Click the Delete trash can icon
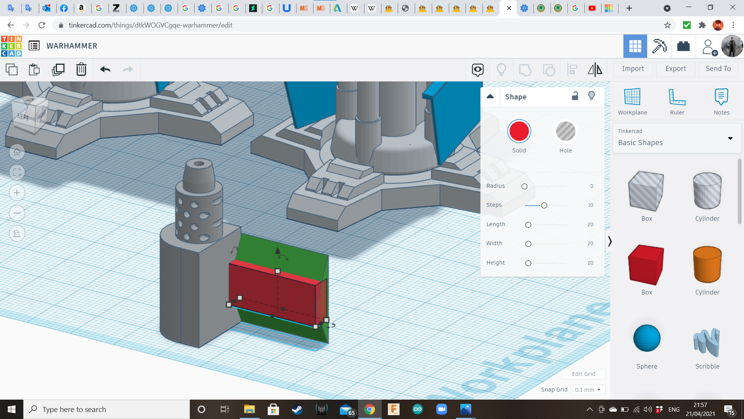Image resolution: width=744 pixels, height=419 pixels. (81, 69)
